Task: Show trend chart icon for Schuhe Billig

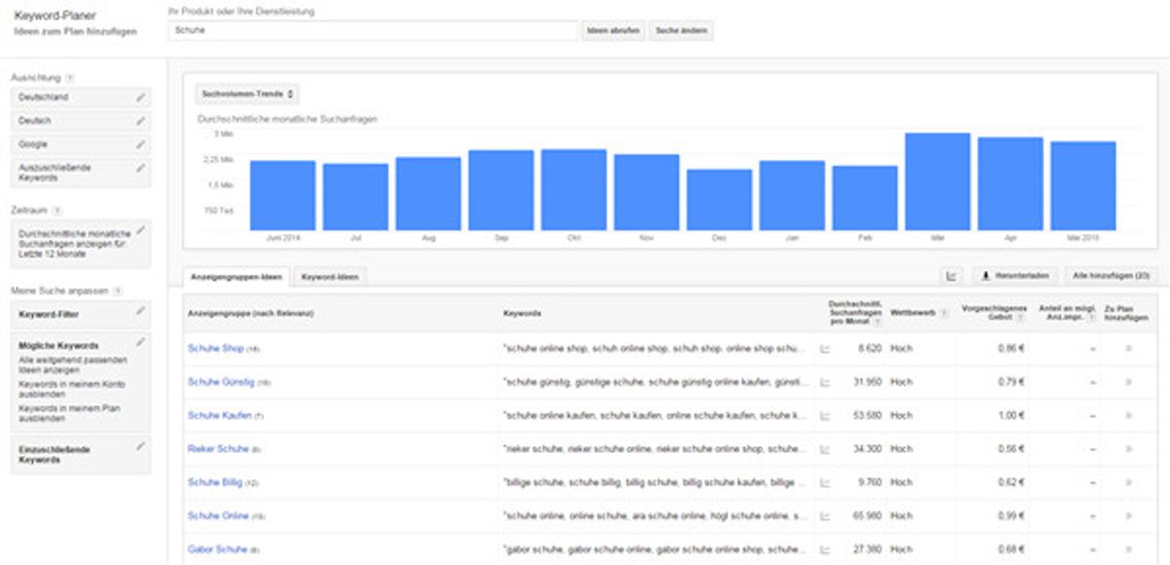Action: pos(825,482)
